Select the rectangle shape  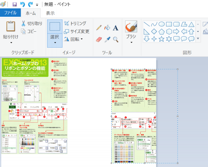coord(169,24)
